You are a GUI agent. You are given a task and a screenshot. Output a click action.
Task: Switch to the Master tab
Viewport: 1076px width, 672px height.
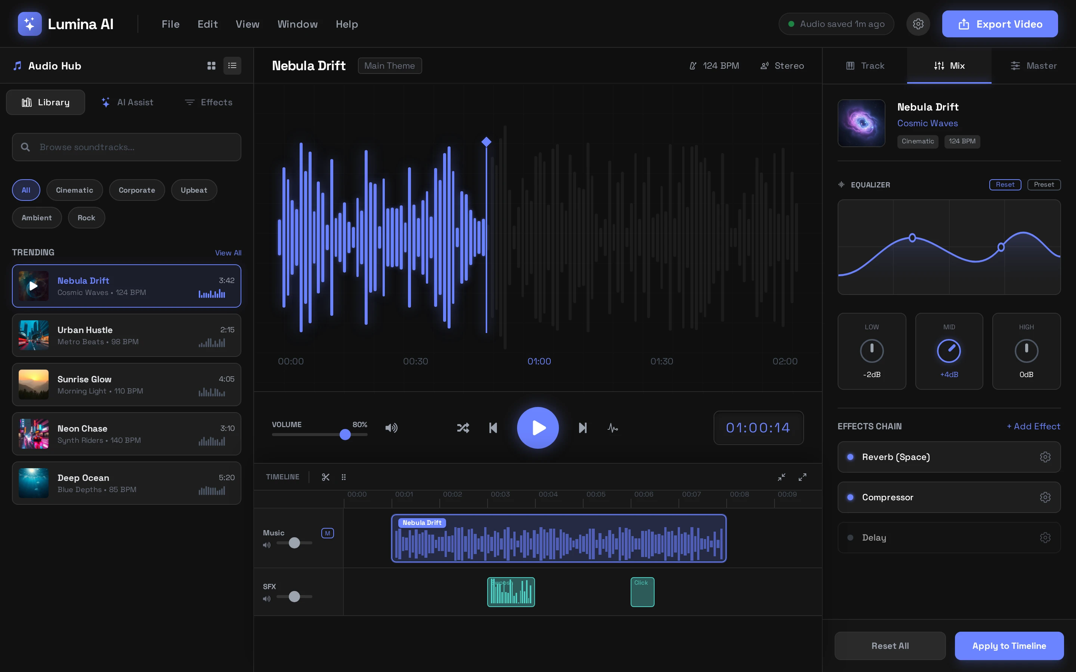point(1033,66)
